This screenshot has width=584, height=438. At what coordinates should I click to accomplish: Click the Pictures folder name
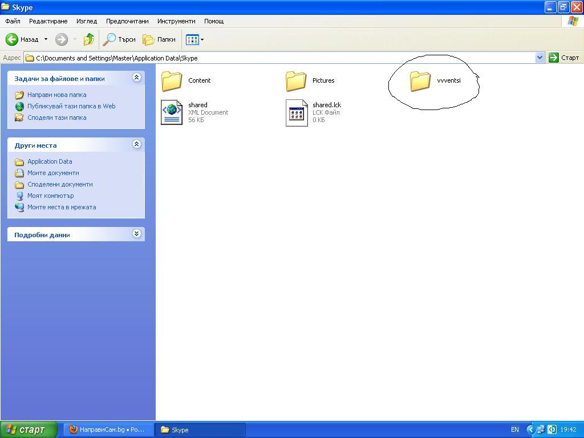323,80
